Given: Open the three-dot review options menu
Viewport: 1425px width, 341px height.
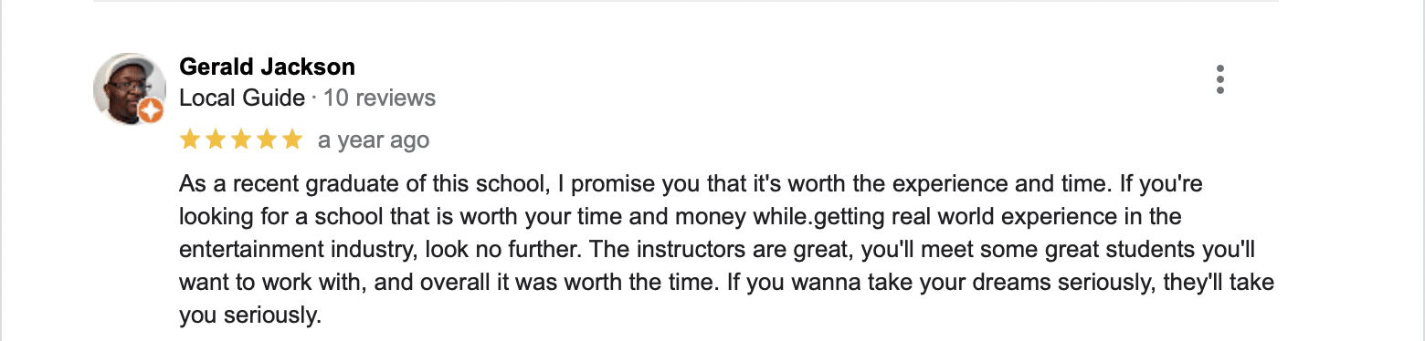Looking at the screenshot, I should (1220, 79).
